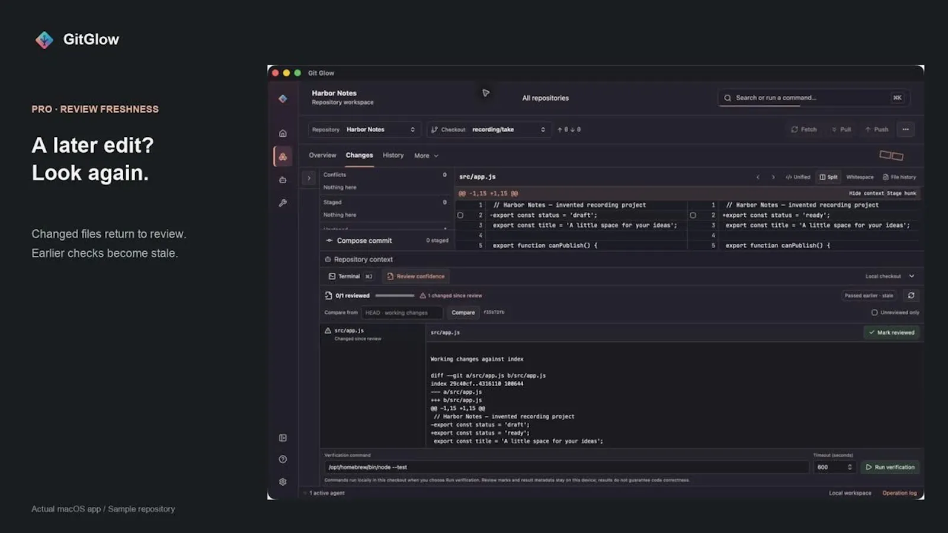Image resolution: width=948 pixels, height=533 pixels.
Task: Toggle the Whitespace option
Action: [860, 177]
